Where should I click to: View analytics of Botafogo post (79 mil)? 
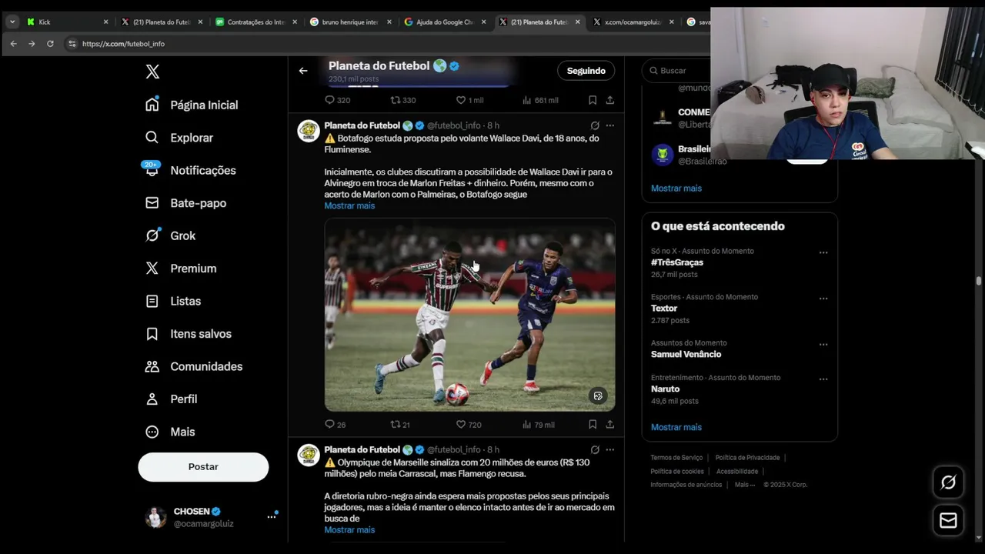527,424
